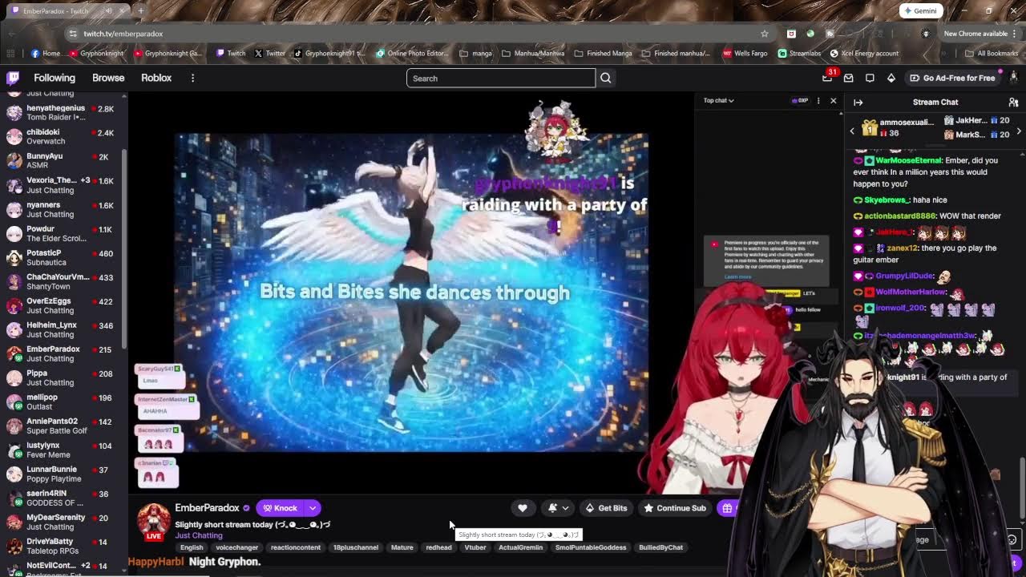This screenshot has height=577, width=1026.
Task: Select the voicechanger tag
Action: [x=237, y=547]
